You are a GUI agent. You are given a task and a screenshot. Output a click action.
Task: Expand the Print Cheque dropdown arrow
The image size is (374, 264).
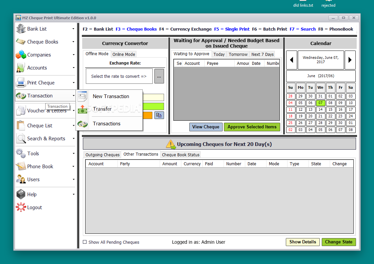click(x=74, y=83)
